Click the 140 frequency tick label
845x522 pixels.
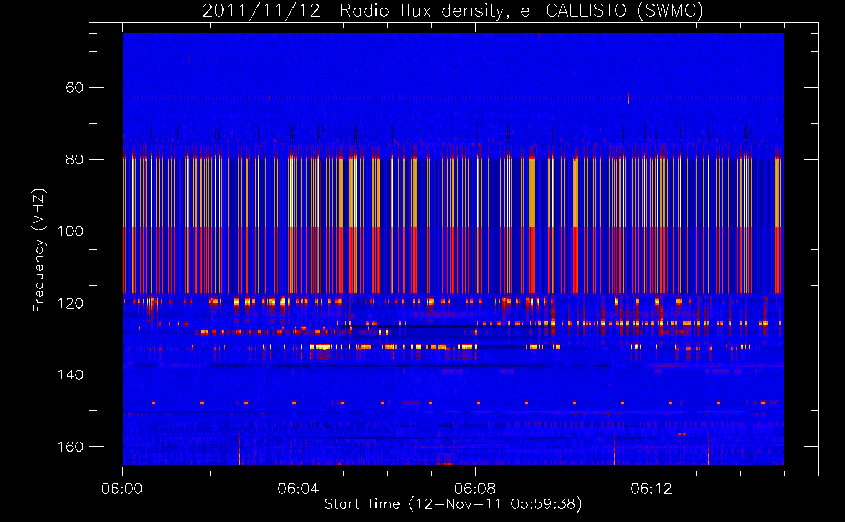click(x=70, y=375)
